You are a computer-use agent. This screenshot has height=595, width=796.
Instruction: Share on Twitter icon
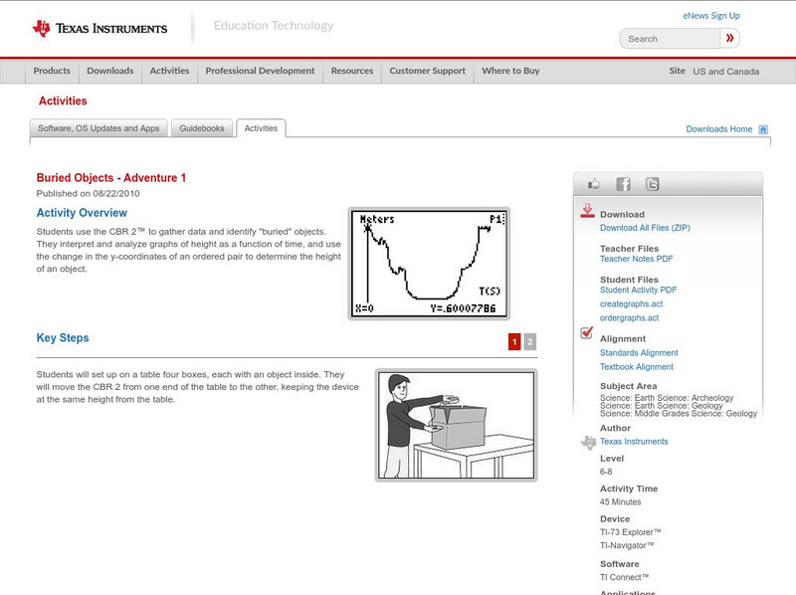click(653, 184)
